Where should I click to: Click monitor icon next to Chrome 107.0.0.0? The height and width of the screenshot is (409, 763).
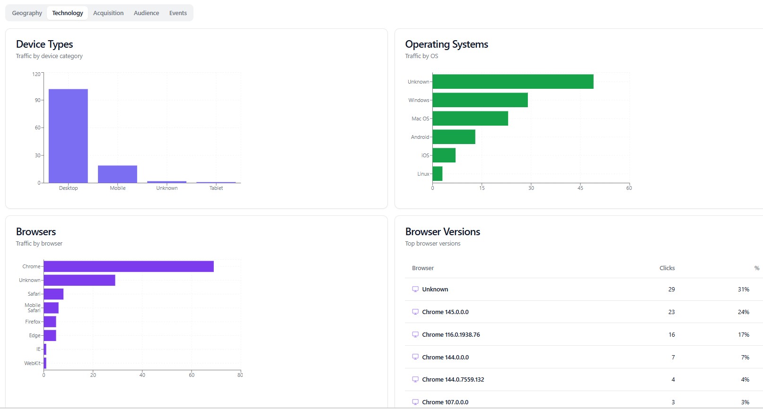415,402
